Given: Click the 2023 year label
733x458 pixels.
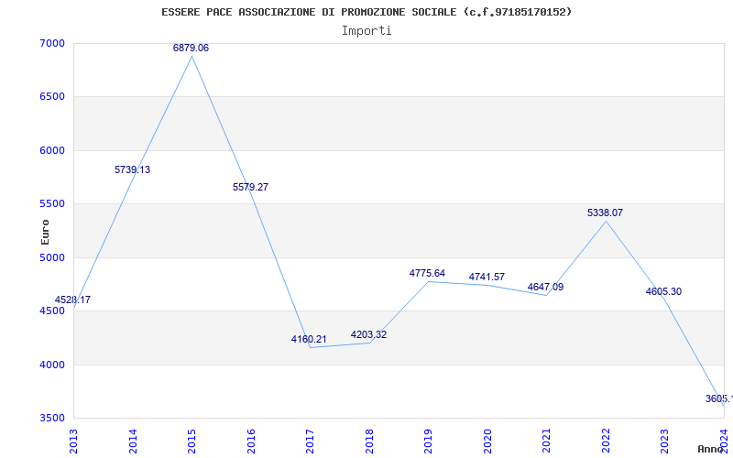Looking at the screenshot, I should coord(665,441).
